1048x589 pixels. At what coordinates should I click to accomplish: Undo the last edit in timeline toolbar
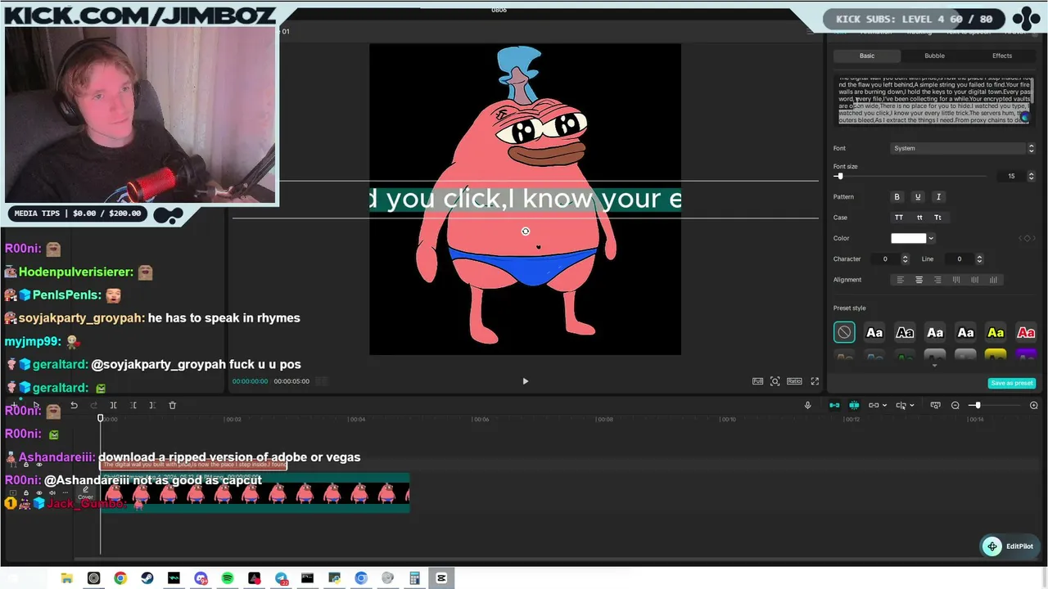click(x=74, y=405)
